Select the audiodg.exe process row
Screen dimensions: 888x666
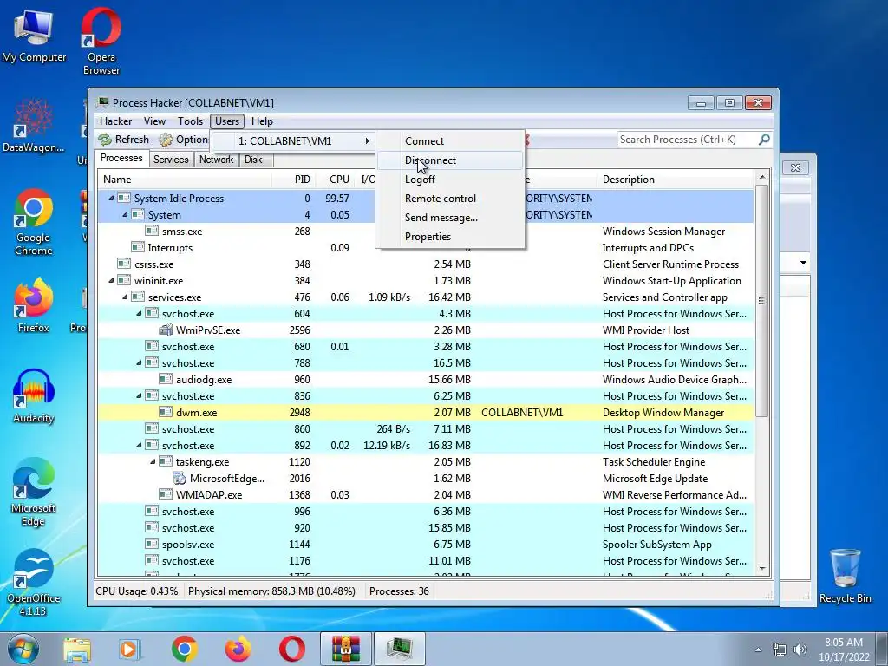[426, 380]
